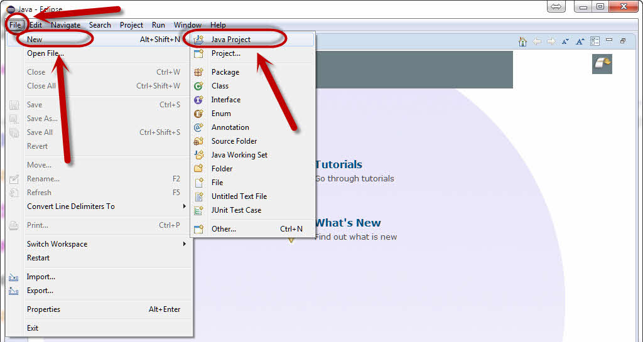This screenshot has height=342, width=643.
Task: Open the Project menu
Action: [x=132, y=25]
